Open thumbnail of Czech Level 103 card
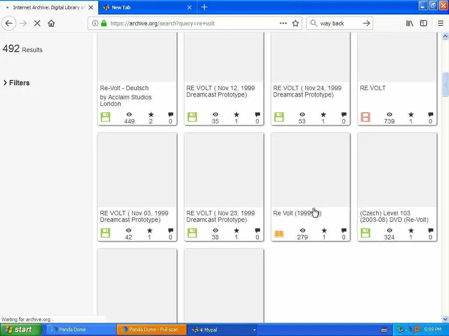449x336 pixels. tap(397, 170)
